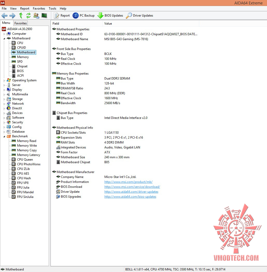
Task: Click the AIDA64 app logo in title bar
Action: [x=3, y=3]
